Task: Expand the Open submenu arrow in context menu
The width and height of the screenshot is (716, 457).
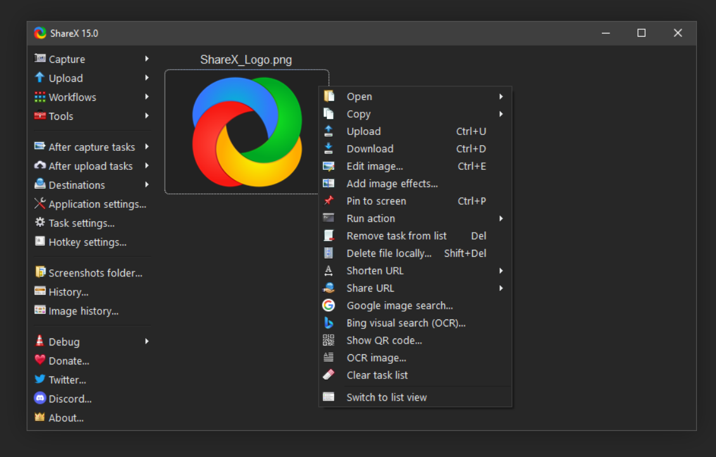Action: pos(501,96)
